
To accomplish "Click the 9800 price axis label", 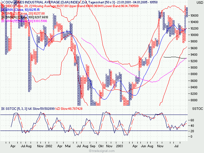I will tap(194, 41).
